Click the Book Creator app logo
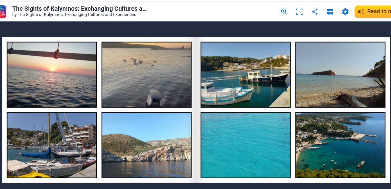The width and height of the screenshot is (391, 189). 3,12
